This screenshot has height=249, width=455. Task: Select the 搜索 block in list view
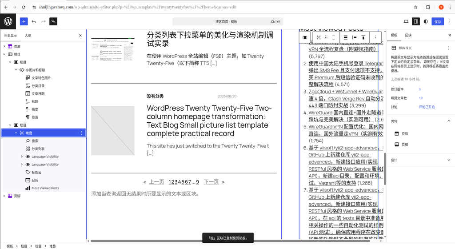pyautogui.click(x=44, y=141)
